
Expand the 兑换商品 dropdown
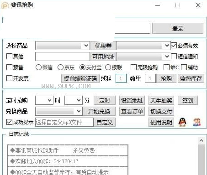click(59, 111)
